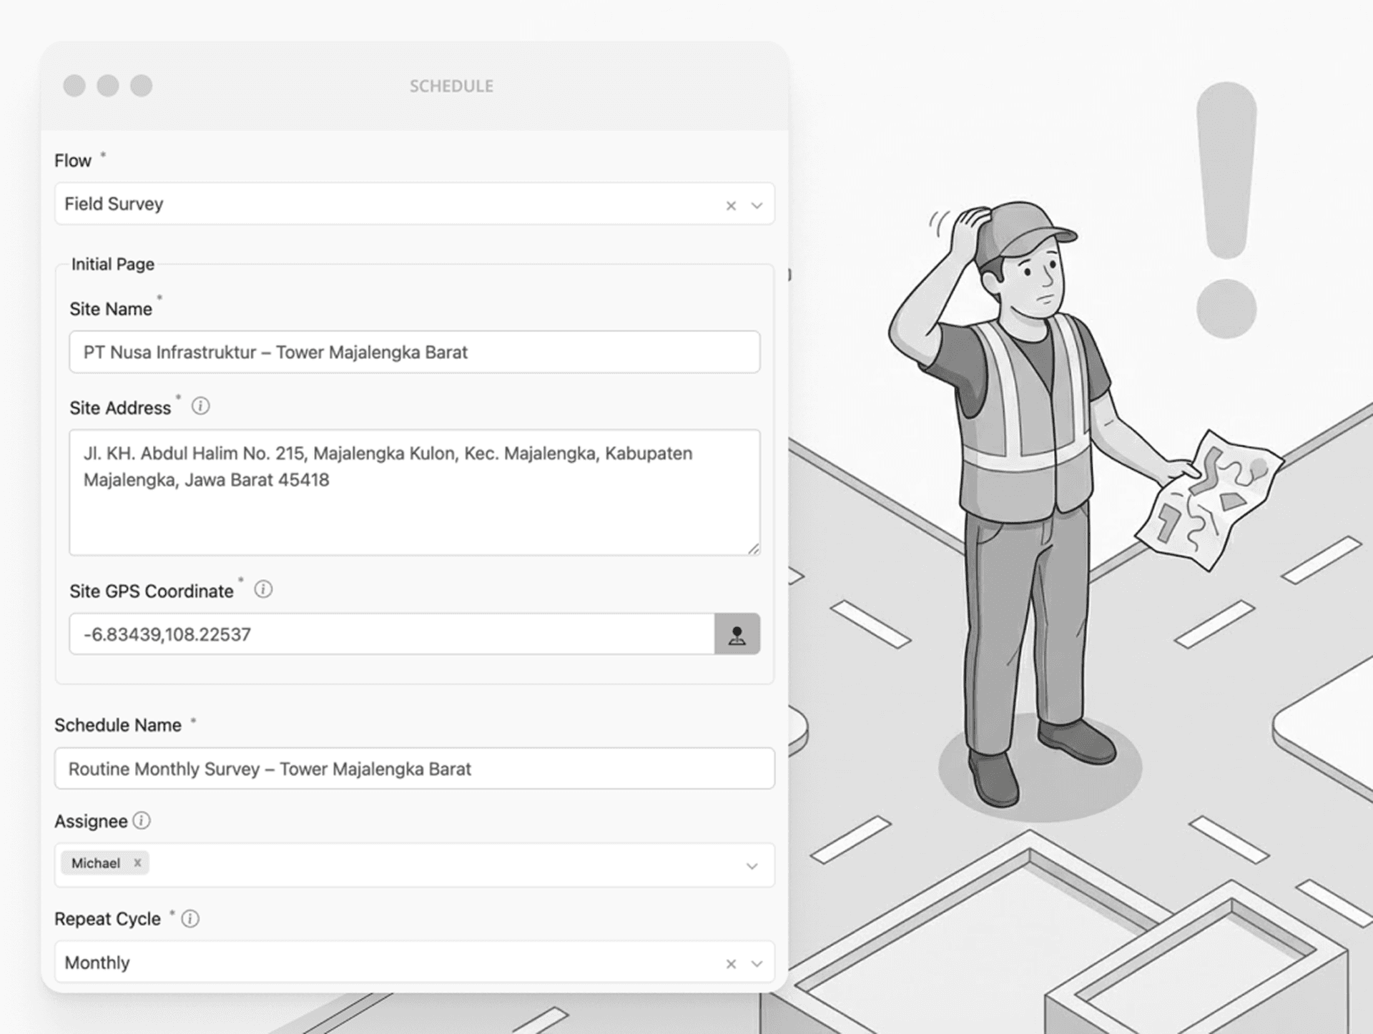Clear the Monthly repeat cycle value

click(x=731, y=963)
